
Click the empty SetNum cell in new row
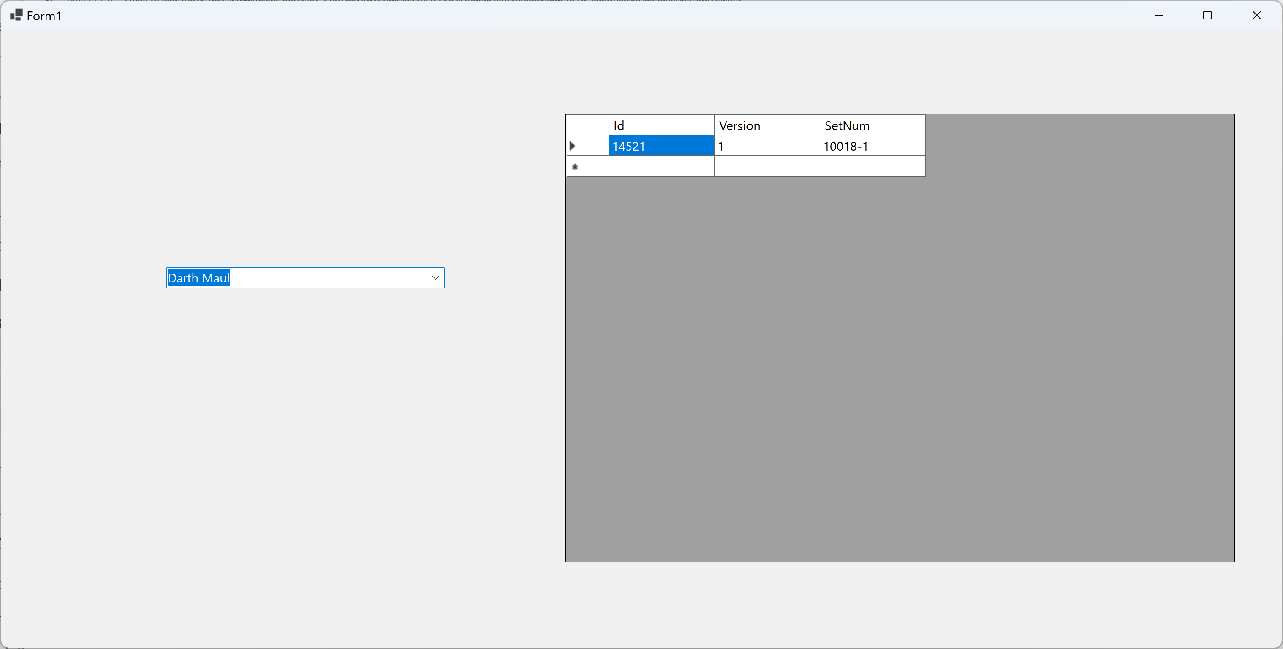(x=872, y=166)
